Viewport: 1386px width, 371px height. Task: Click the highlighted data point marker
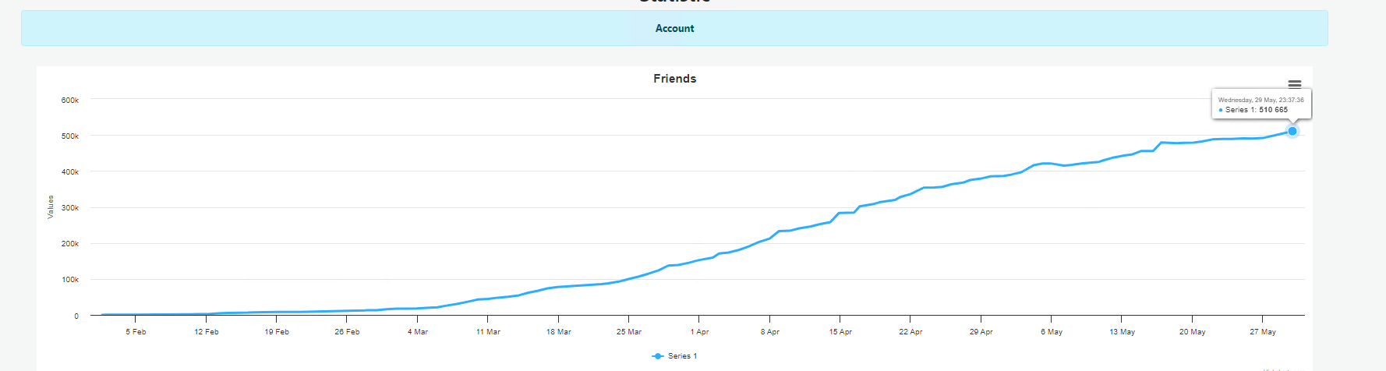coord(1292,131)
